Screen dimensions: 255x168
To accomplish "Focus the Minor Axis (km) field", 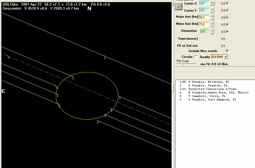I will [204, 24].
